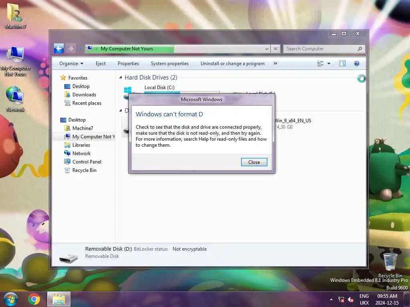
Task: Click the removable disk icon in details pane
Action: pos(68,259)
